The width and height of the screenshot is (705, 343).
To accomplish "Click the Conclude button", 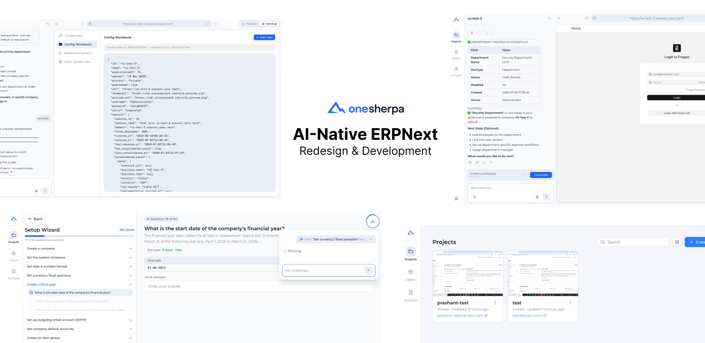I will coord(541,175).
